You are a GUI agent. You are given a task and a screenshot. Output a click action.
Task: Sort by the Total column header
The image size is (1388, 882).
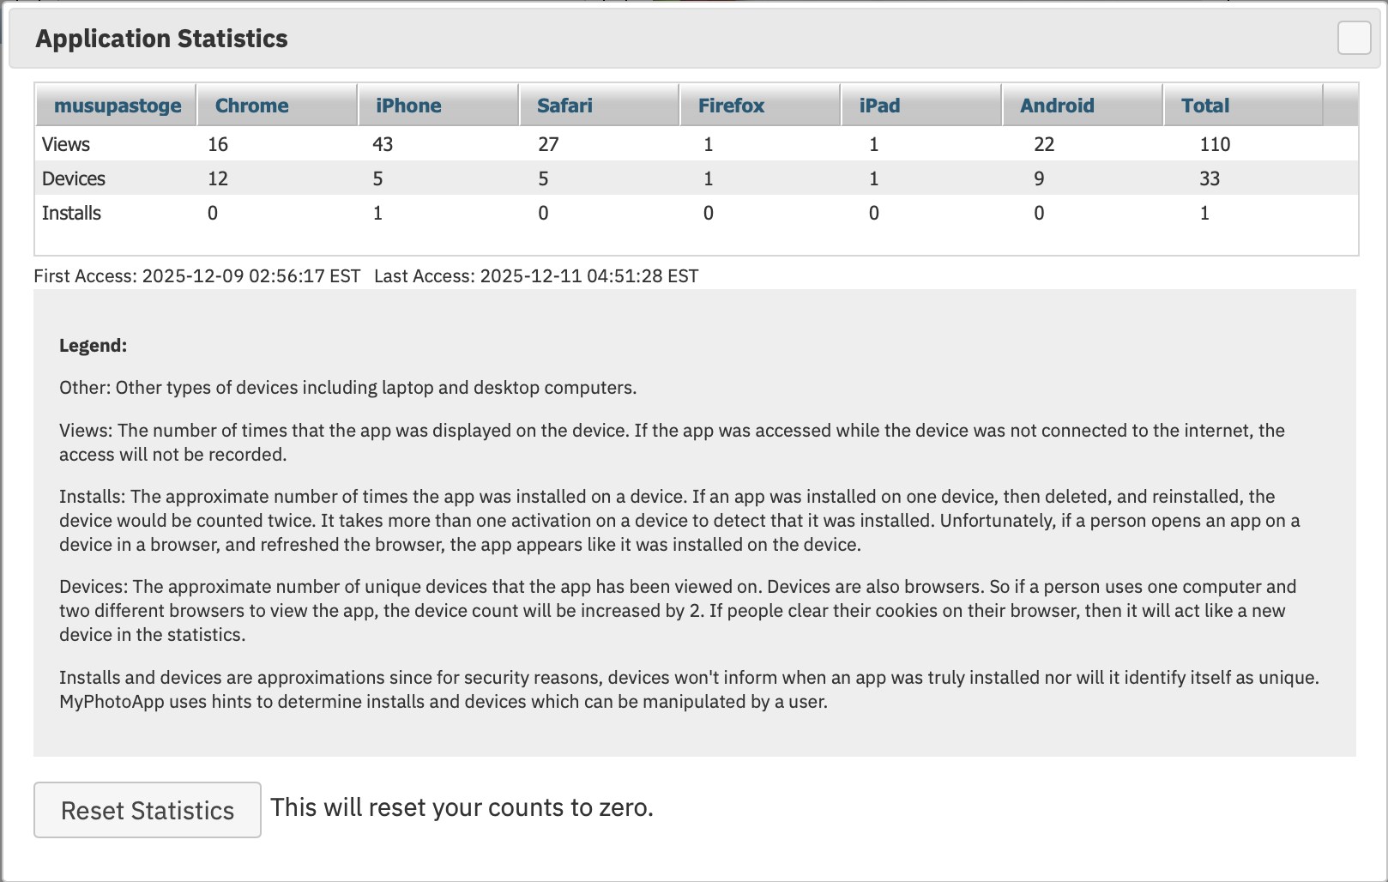(1205, 106)
